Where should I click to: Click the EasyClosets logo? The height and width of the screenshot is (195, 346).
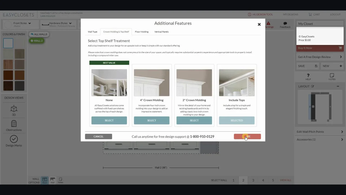click(x=18, y=15)
